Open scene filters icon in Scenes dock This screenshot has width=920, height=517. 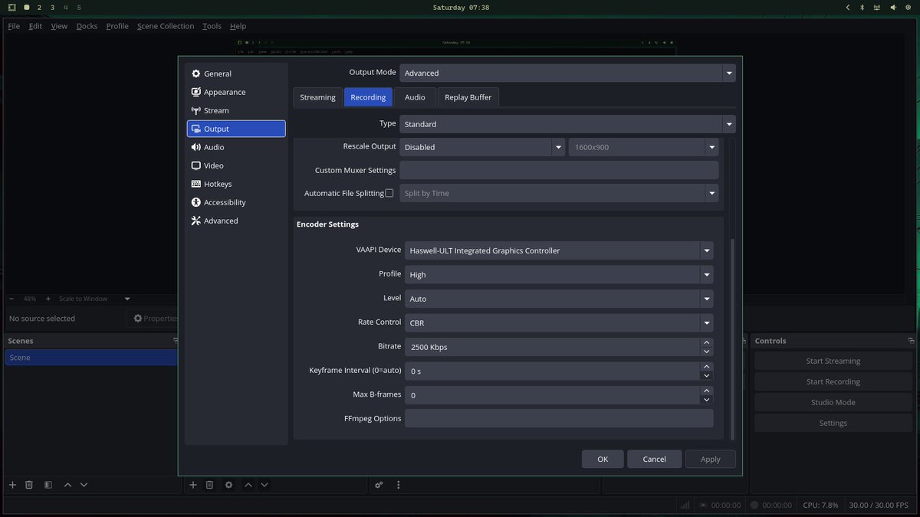tap(48, 485)
